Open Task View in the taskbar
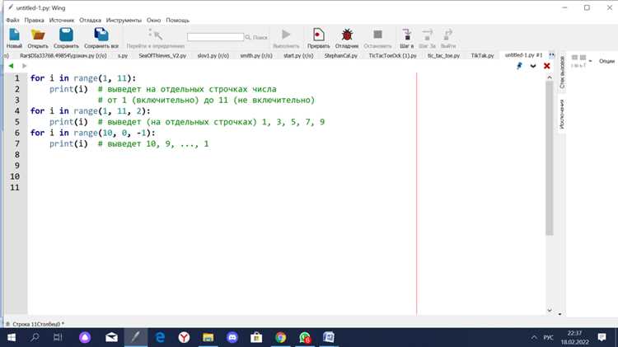Image resolution: width=618 pixels, height=347 pixels. coord(58,338)
